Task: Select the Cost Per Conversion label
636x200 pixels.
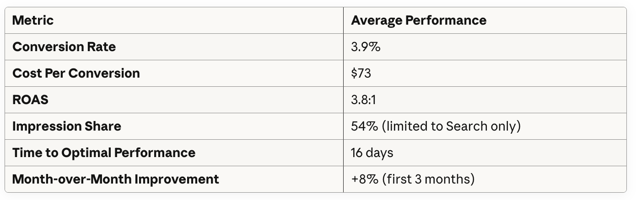Action: point(76,74)
